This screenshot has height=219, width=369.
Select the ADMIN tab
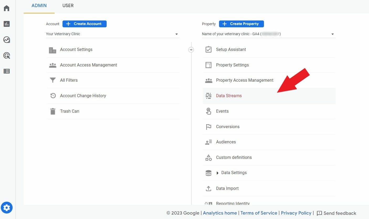point(39,5)
